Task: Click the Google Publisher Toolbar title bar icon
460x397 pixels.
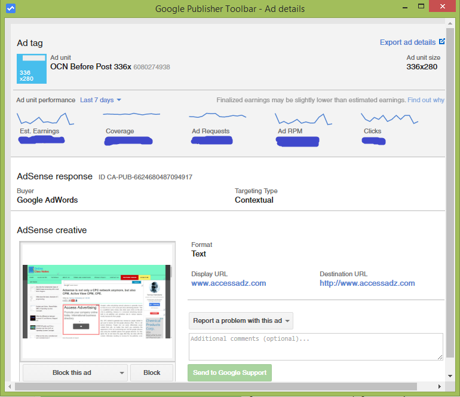Action: (11, 8)
